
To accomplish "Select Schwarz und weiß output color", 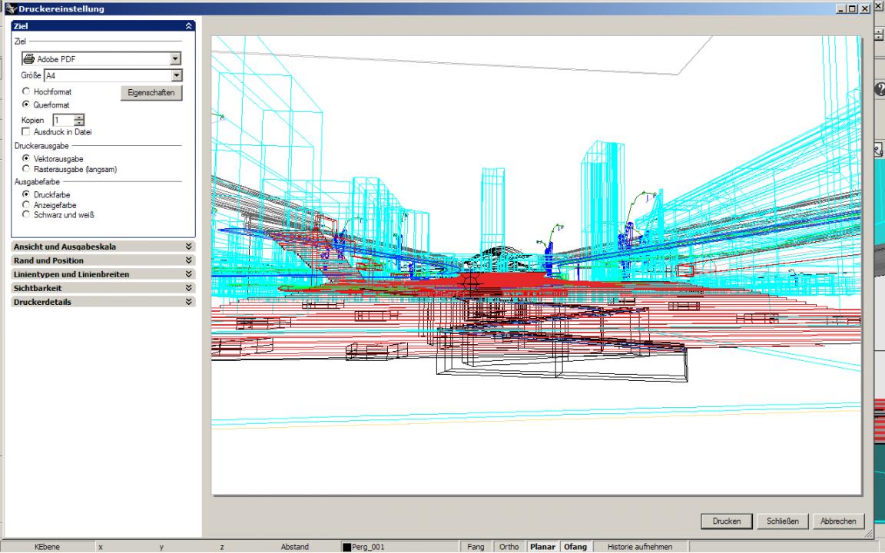I will [x=27, y=215].
